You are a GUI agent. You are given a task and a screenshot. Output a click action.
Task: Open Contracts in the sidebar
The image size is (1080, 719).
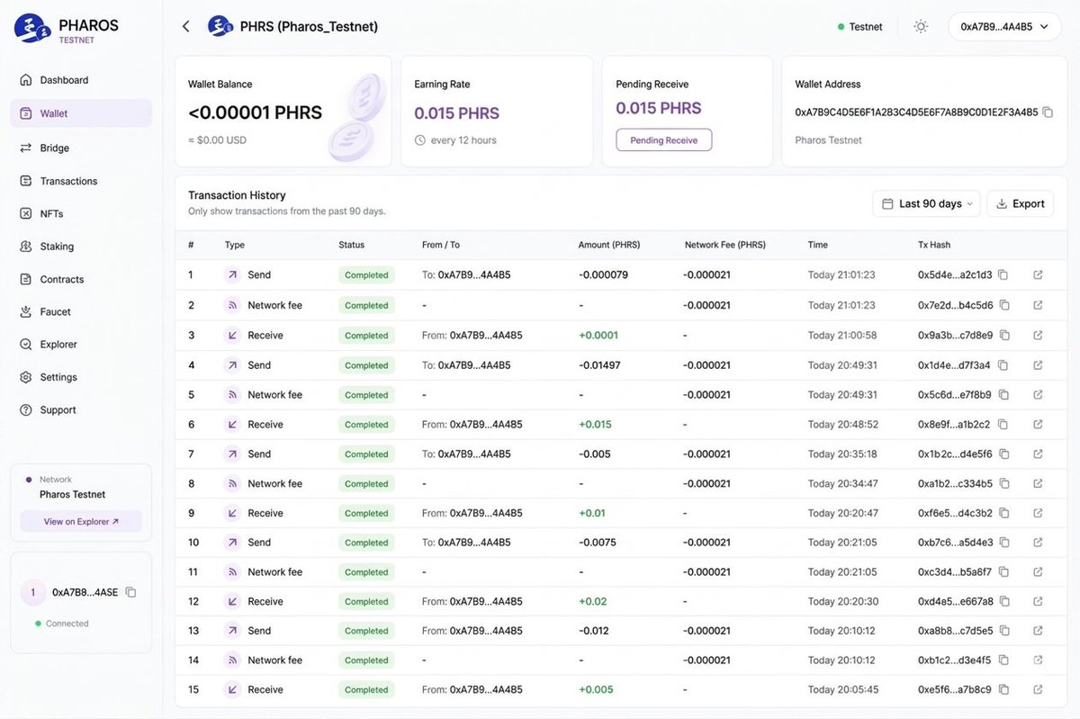[x=81, y=279]
